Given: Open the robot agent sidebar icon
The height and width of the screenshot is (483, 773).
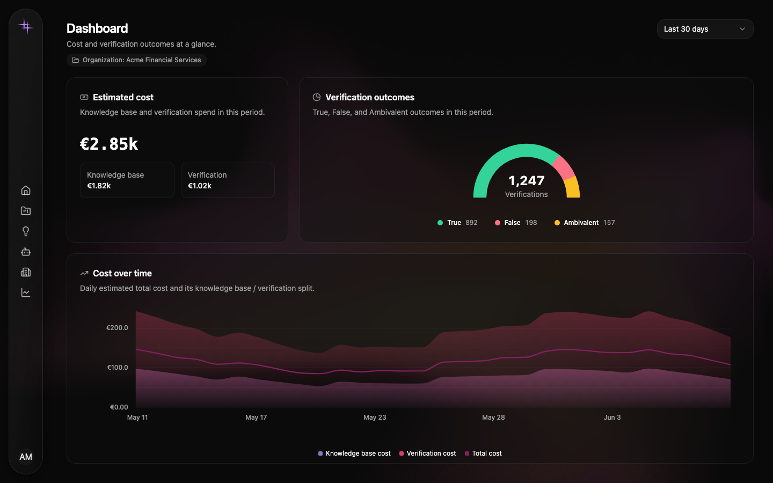Looking at the screenshot, I should (26, 252).
